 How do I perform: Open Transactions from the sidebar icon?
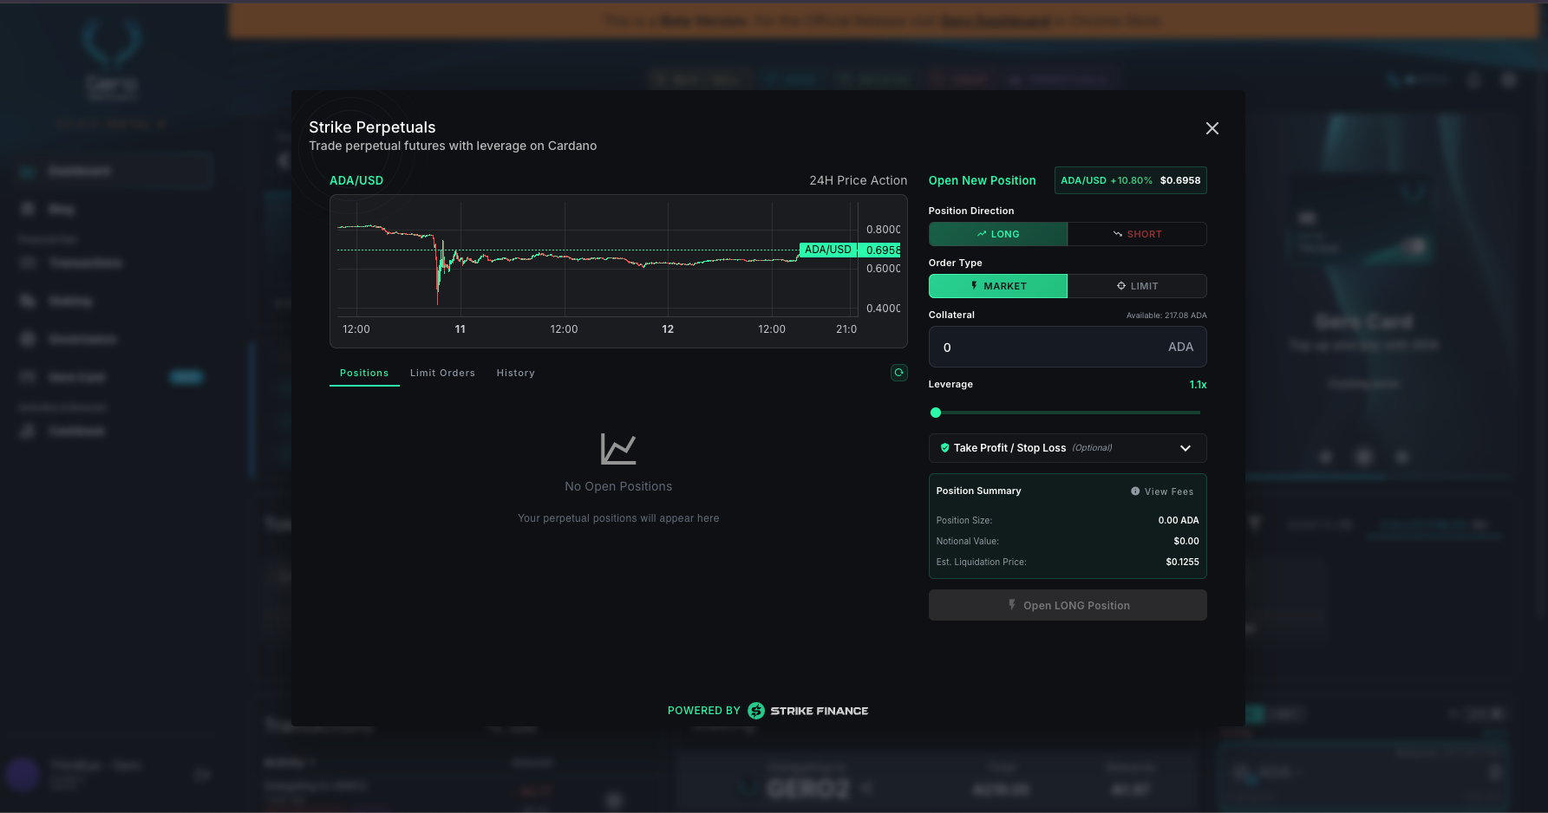[x=26, y=263]
